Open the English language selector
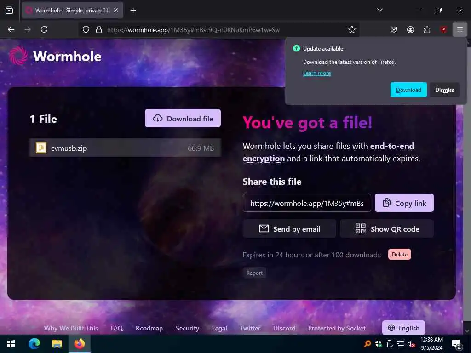The height and width of the screenshot is (353, 471). 403,328
